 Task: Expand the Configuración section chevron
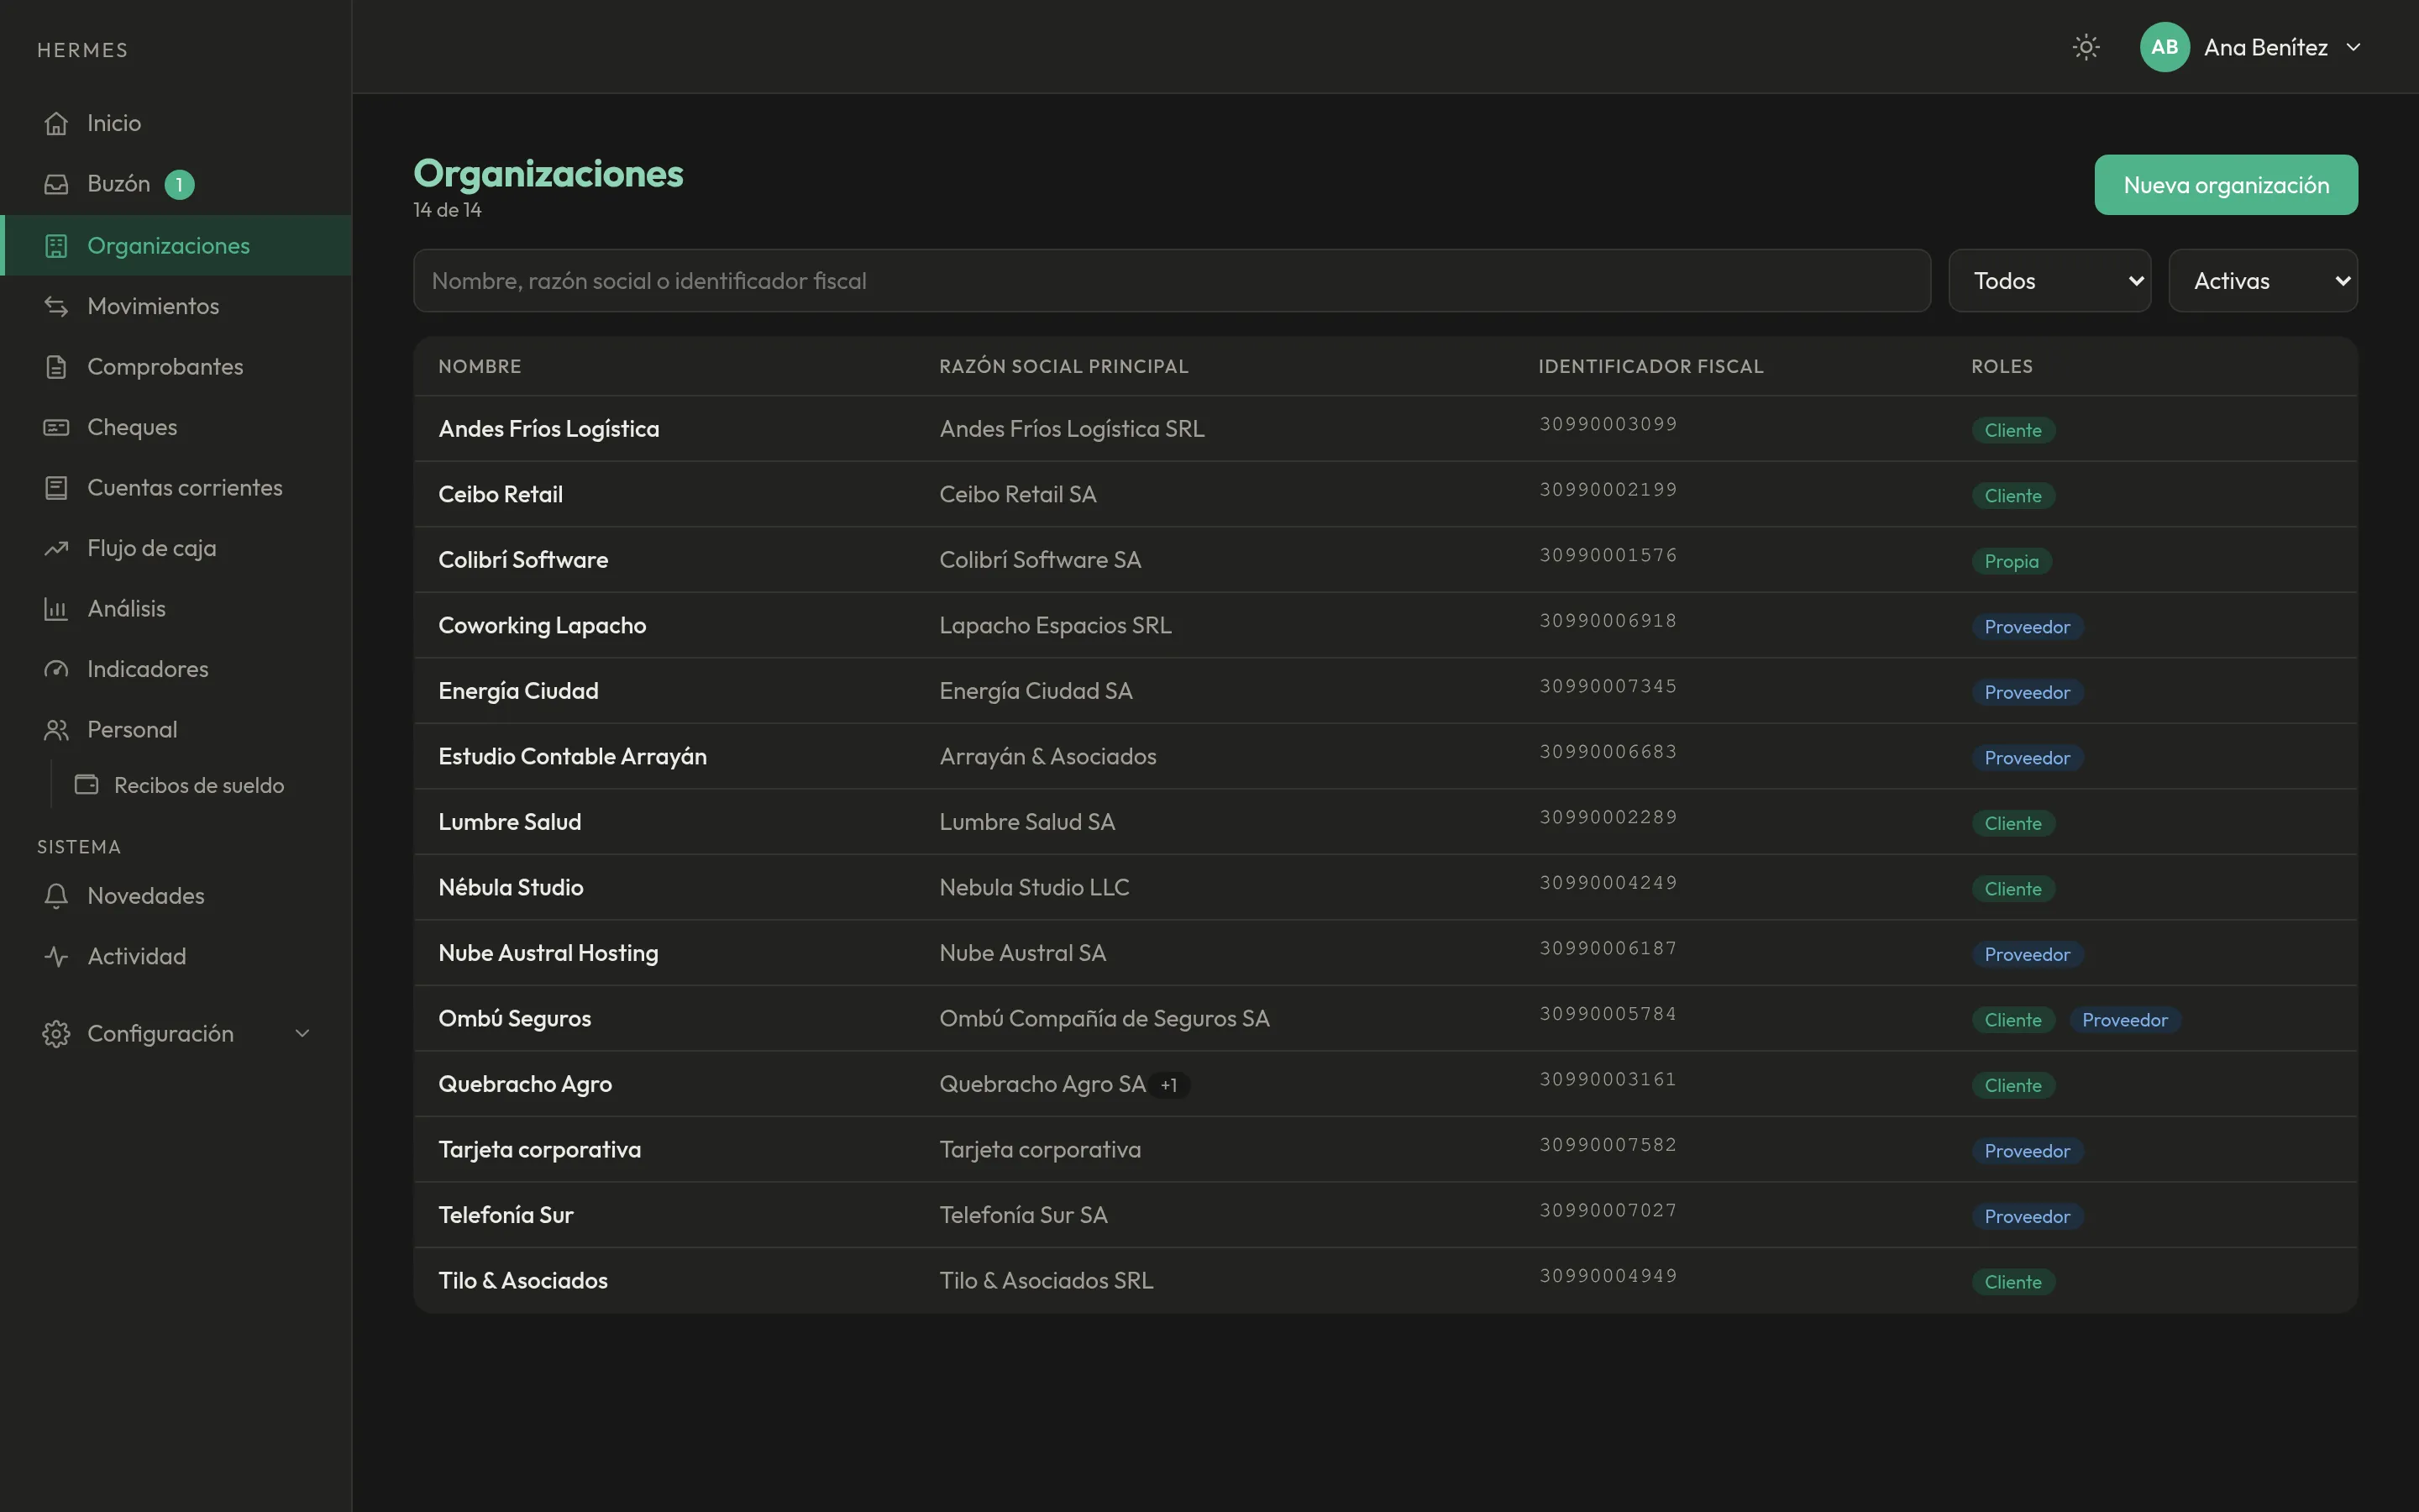pyautogui.click(x=302, y=1033)
